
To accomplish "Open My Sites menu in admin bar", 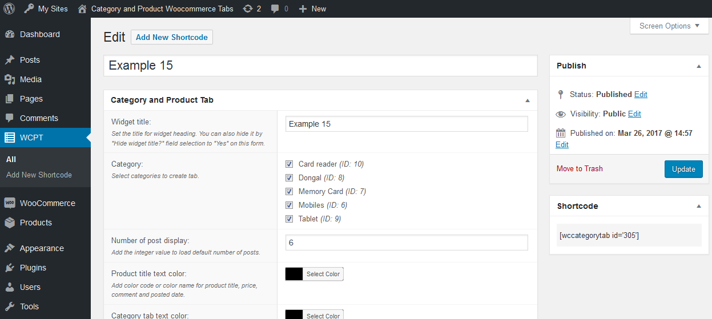I will [x=46, y=9].
